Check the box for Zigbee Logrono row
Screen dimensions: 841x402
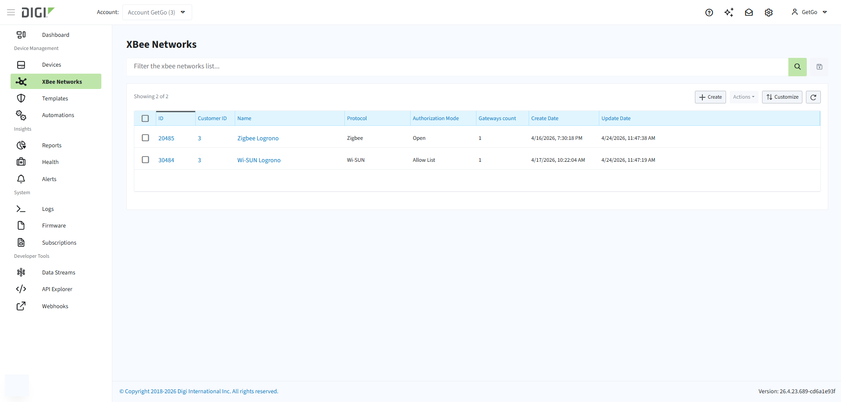[145, 138]
